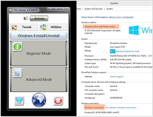The image size is (153, 117).
Task: Select 'Windows is activated' text
Action: coord(94,108)
